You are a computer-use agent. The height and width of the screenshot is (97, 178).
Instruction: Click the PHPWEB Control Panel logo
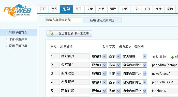[x=17, y=10]
